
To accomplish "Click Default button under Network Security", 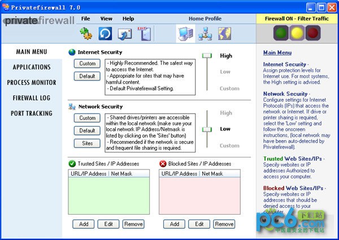I will tap(87, 130).
